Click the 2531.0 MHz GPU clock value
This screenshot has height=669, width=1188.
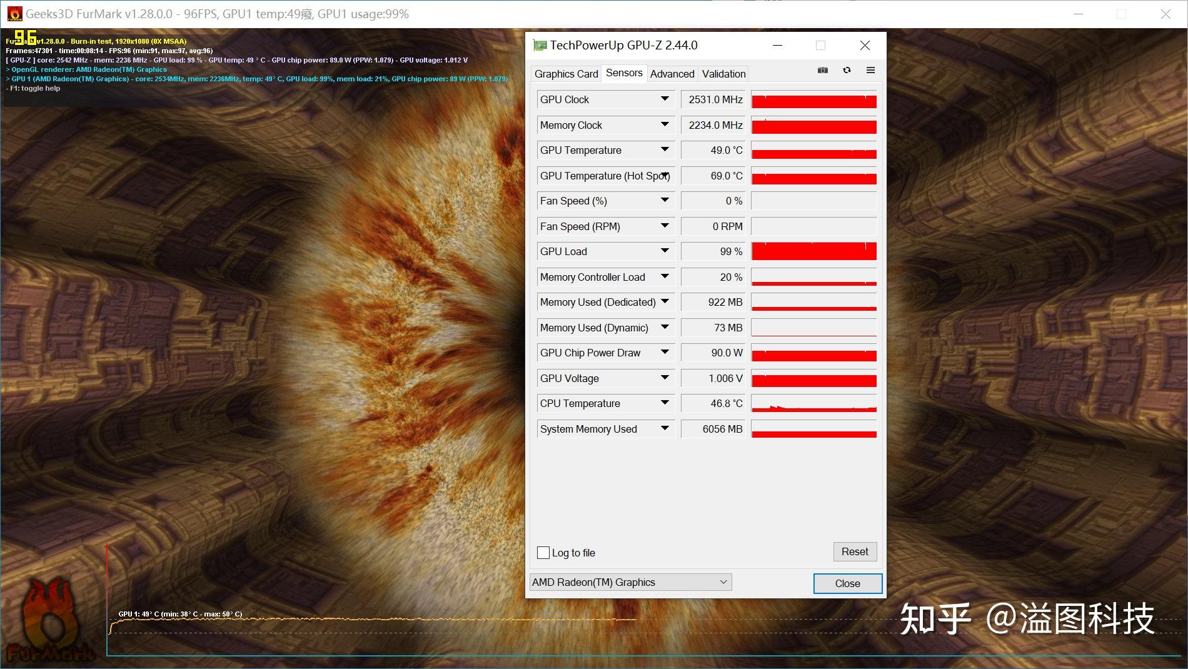tap(713, 99)
